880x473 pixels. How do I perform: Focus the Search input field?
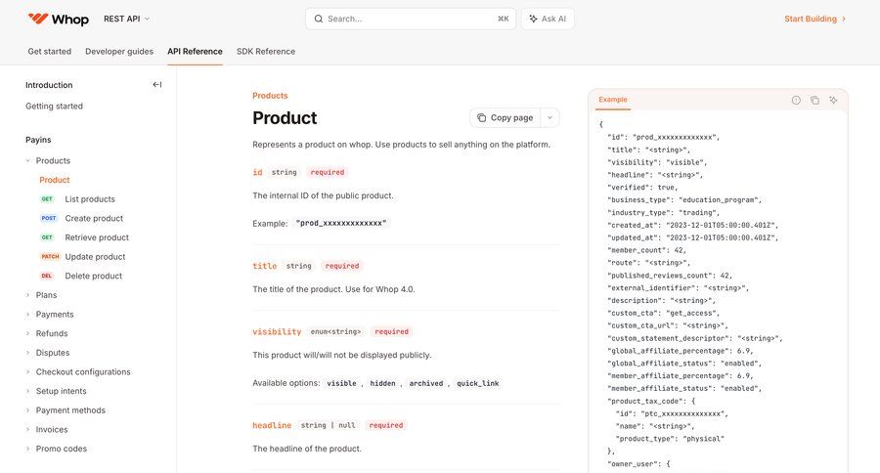tap(411, 20)
